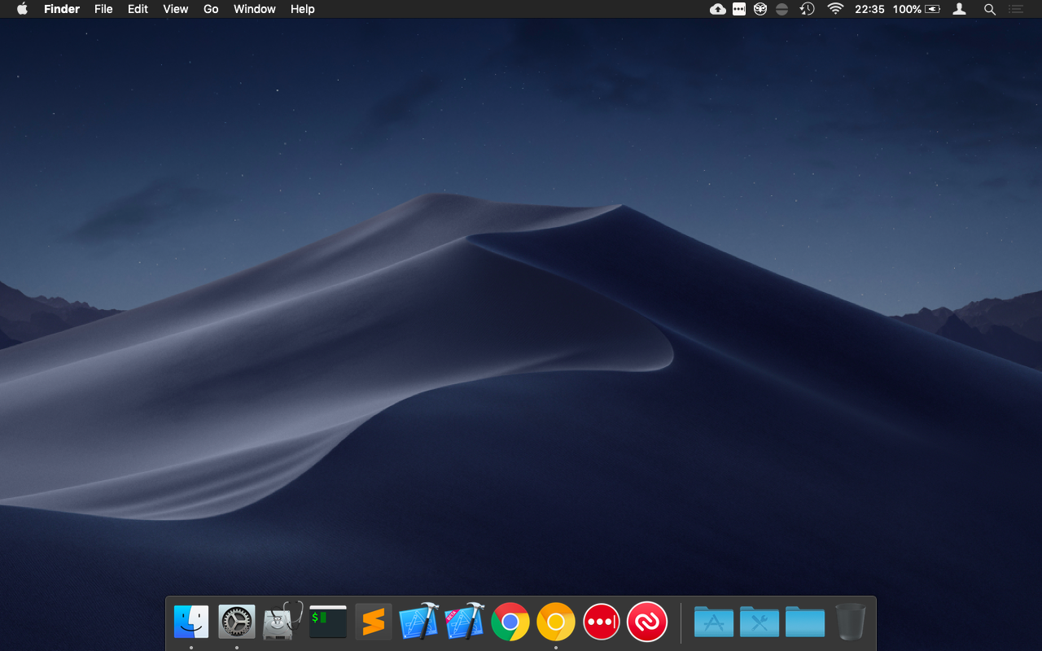The image size is (1042, 651).
Task: Launch the Terminal app
Action: pyautogui.click(x=328, y=623)
